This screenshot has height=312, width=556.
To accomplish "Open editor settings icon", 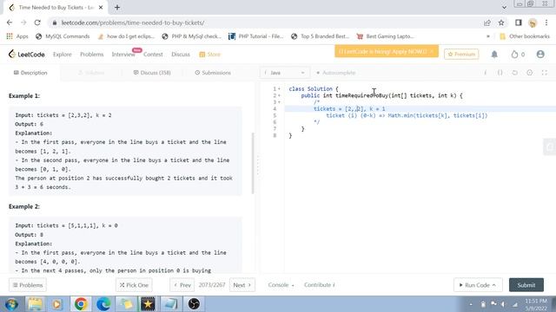I will 529,73.
